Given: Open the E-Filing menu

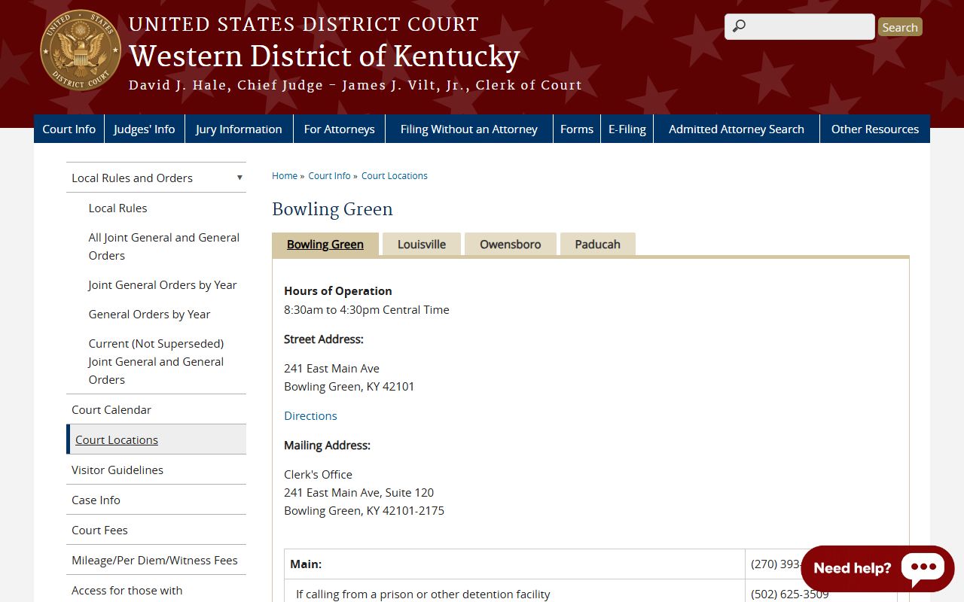Looking at the screenshot, I should (x=627, y=129).
